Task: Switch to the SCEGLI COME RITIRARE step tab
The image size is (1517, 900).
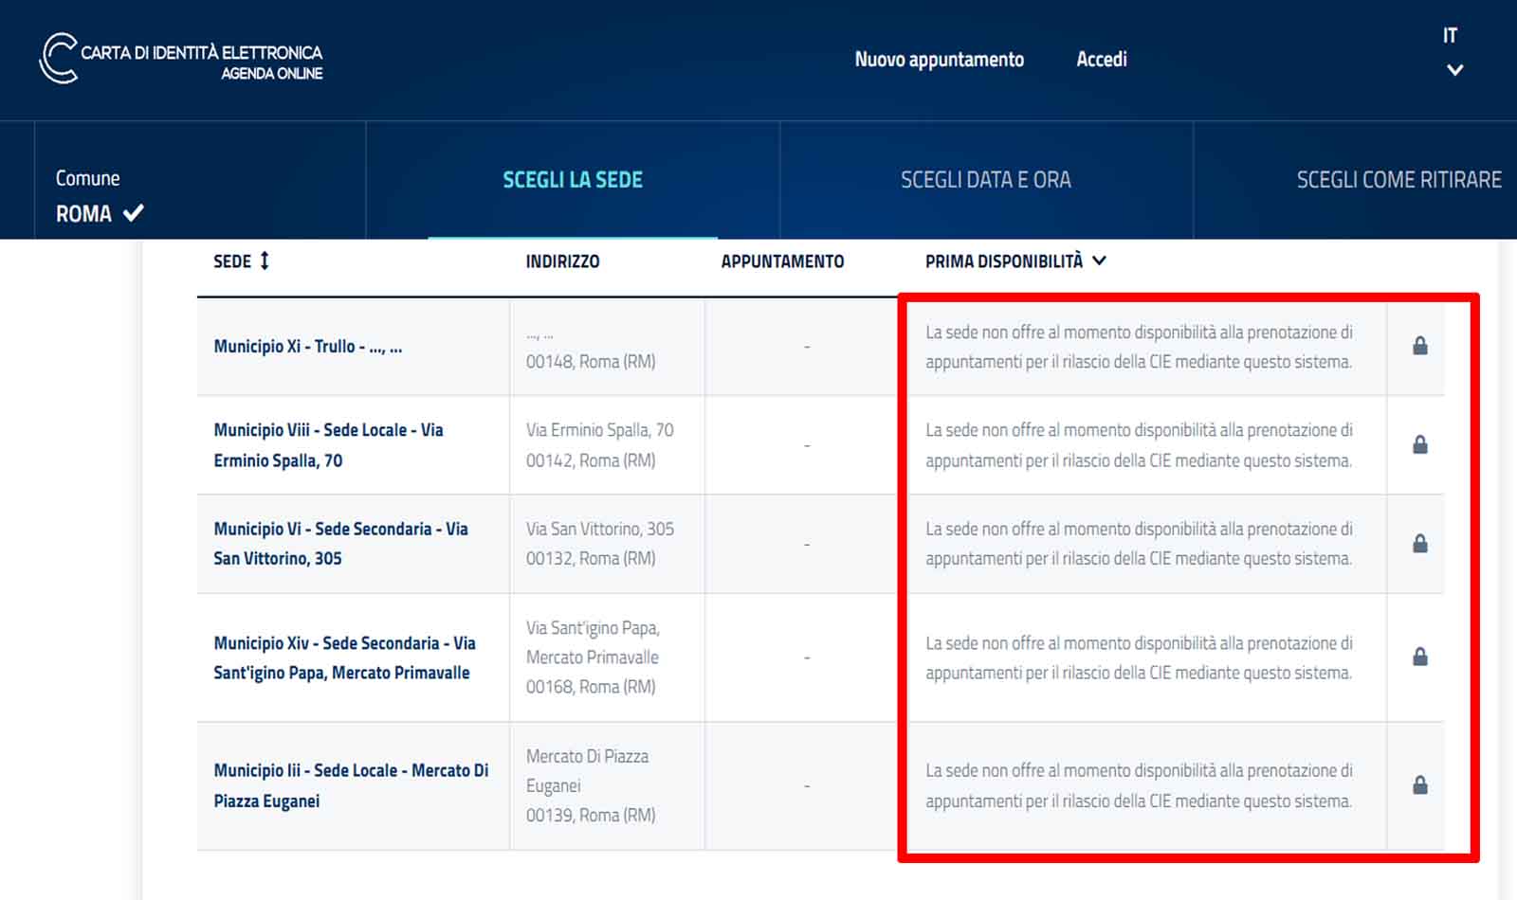Action: [1398, 180]
